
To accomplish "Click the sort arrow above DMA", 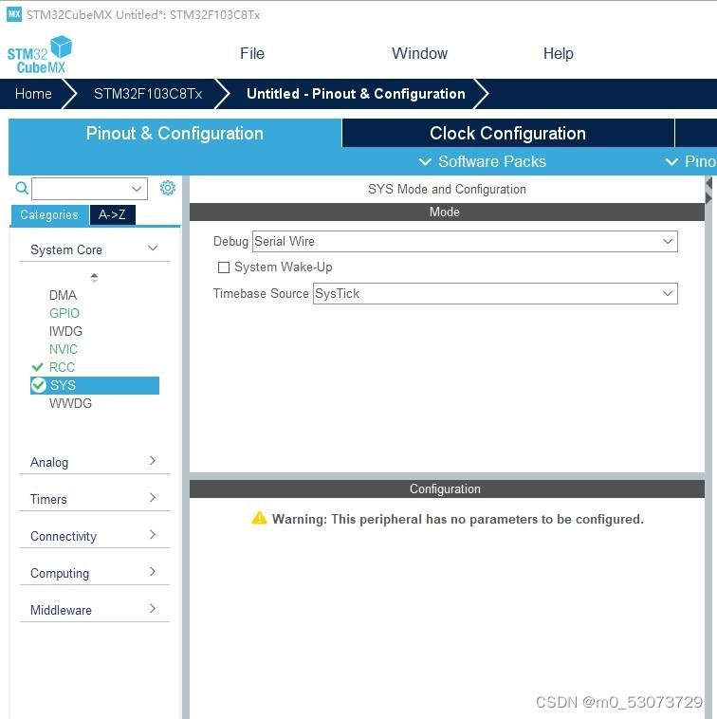I will point(94,277).
